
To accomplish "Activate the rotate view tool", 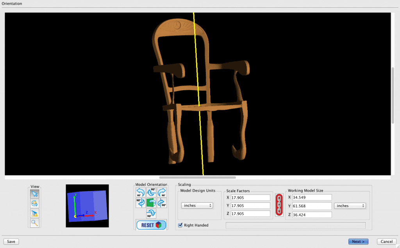I will coord(35,203).
